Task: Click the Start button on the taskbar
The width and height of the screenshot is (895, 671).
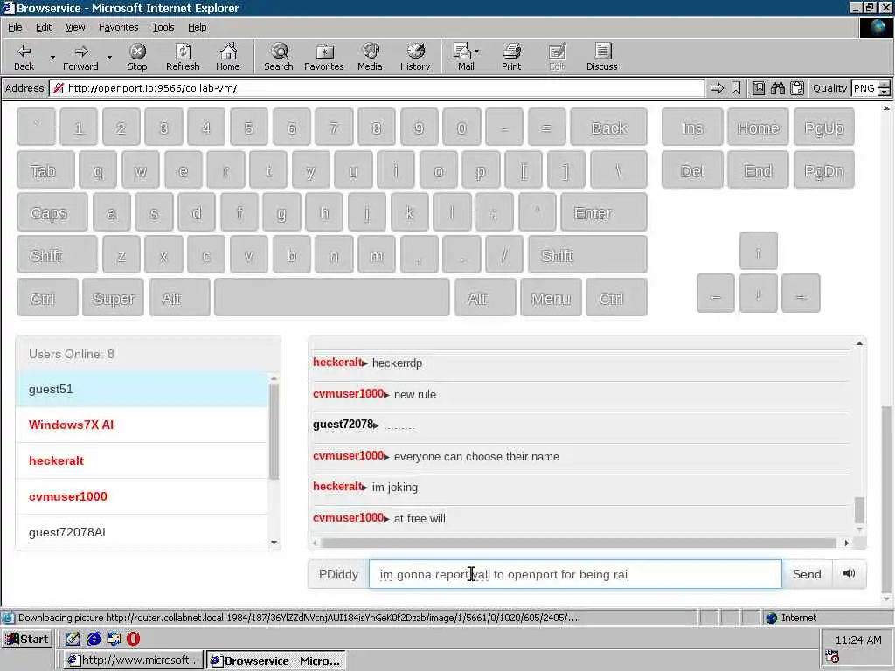Action: 27,639
